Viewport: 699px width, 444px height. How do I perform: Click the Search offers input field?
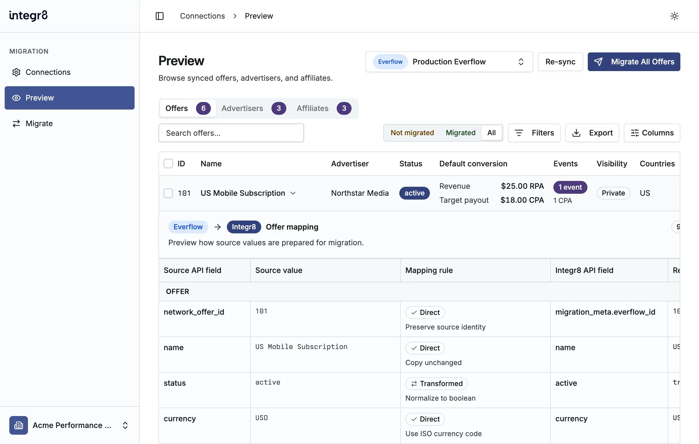click(x=231, y=133)
